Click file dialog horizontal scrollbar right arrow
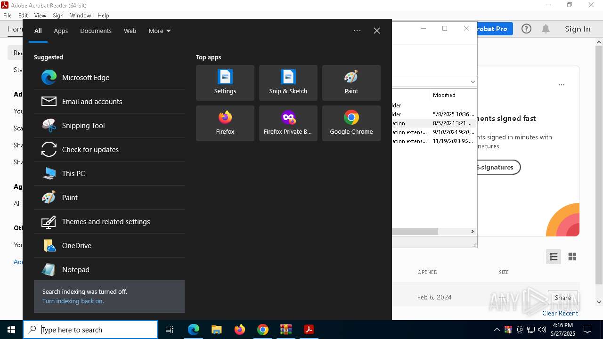The image size is (603, 339). 472,231
